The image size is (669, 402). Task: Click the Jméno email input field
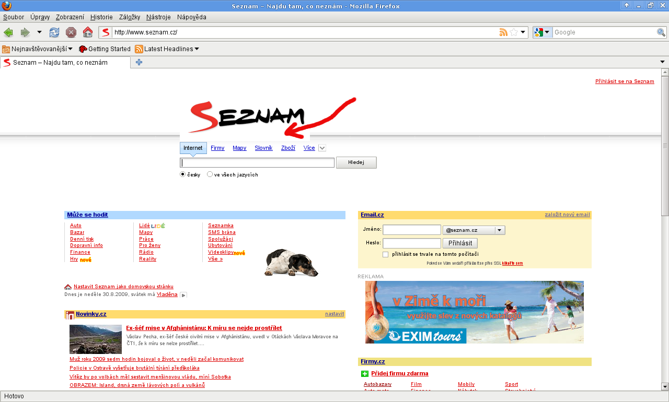tap(412, 230)
